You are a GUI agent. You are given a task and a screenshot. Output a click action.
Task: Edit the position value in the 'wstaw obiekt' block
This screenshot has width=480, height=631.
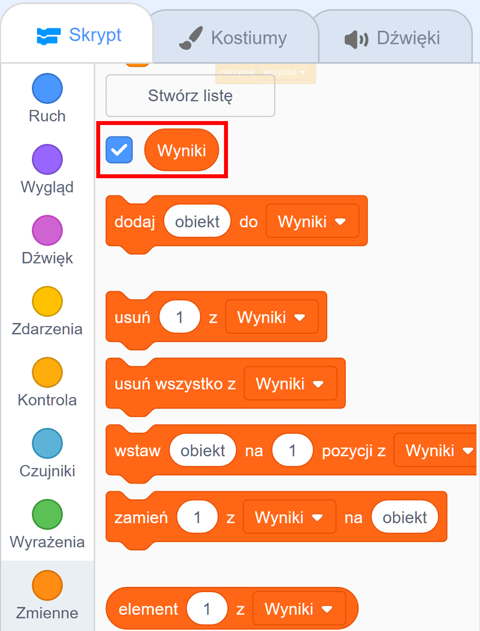(292, 450)
